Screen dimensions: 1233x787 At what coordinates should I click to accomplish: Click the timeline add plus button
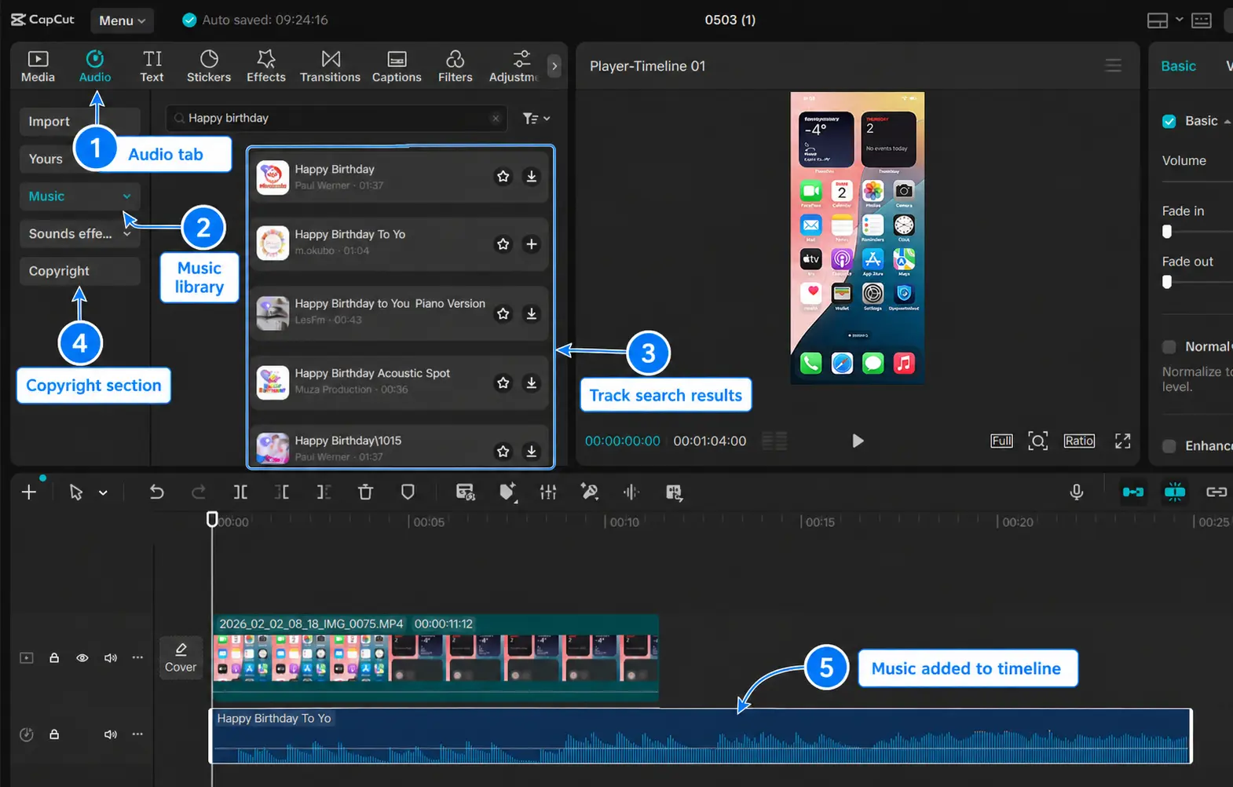point(29,492)
